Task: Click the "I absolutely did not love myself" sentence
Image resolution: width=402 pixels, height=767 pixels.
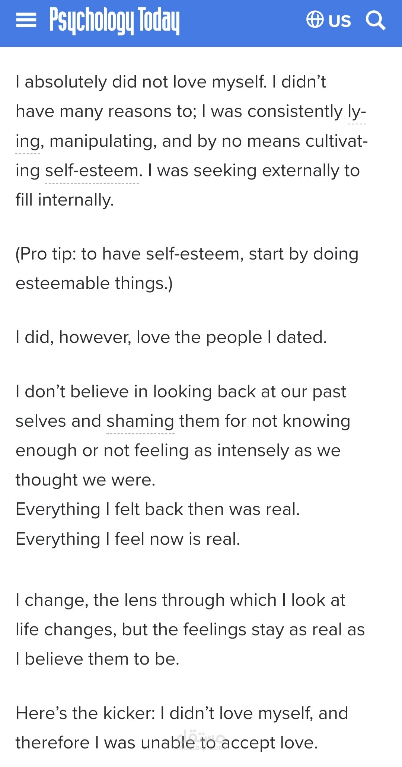Action: tap(141, 82)
